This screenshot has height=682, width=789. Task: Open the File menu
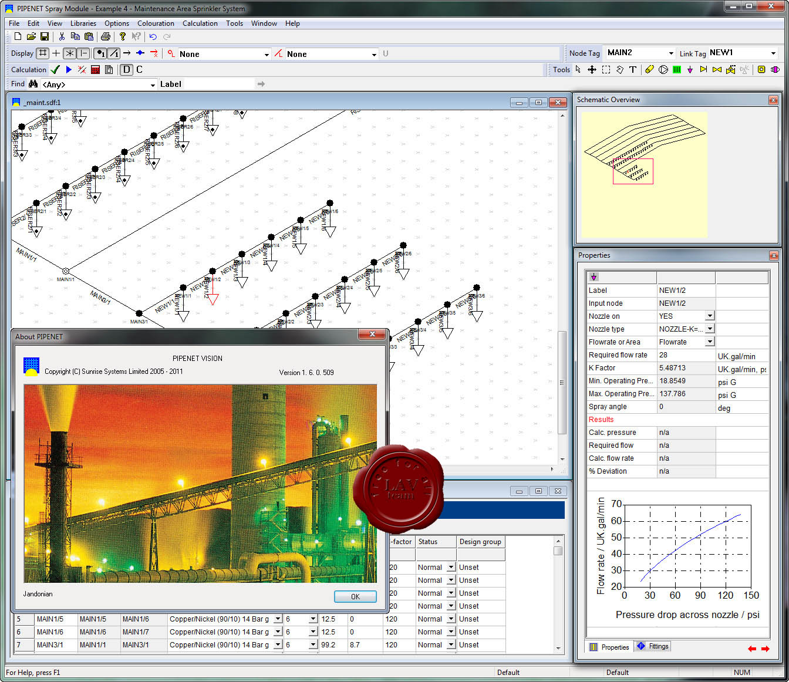pyautogui.click(x=14, y=23)
